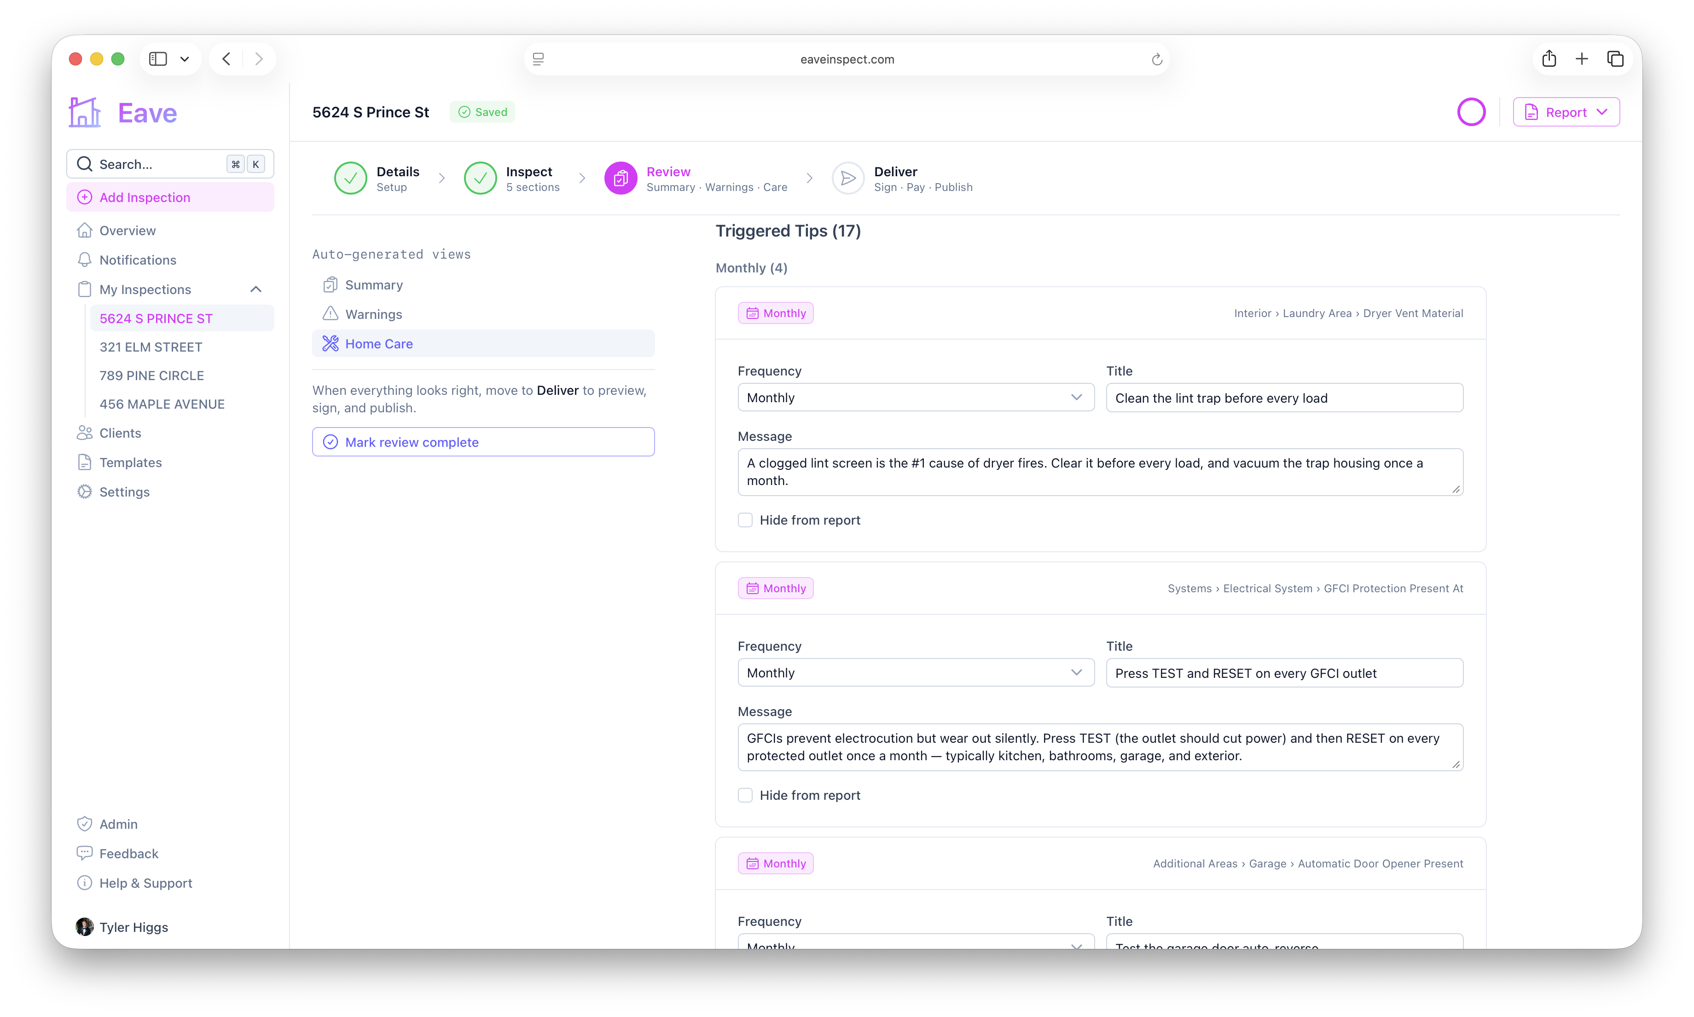Open the Report dropdown menu
This screenshot has width=1694, height=1017.
tap(1566, 112)
